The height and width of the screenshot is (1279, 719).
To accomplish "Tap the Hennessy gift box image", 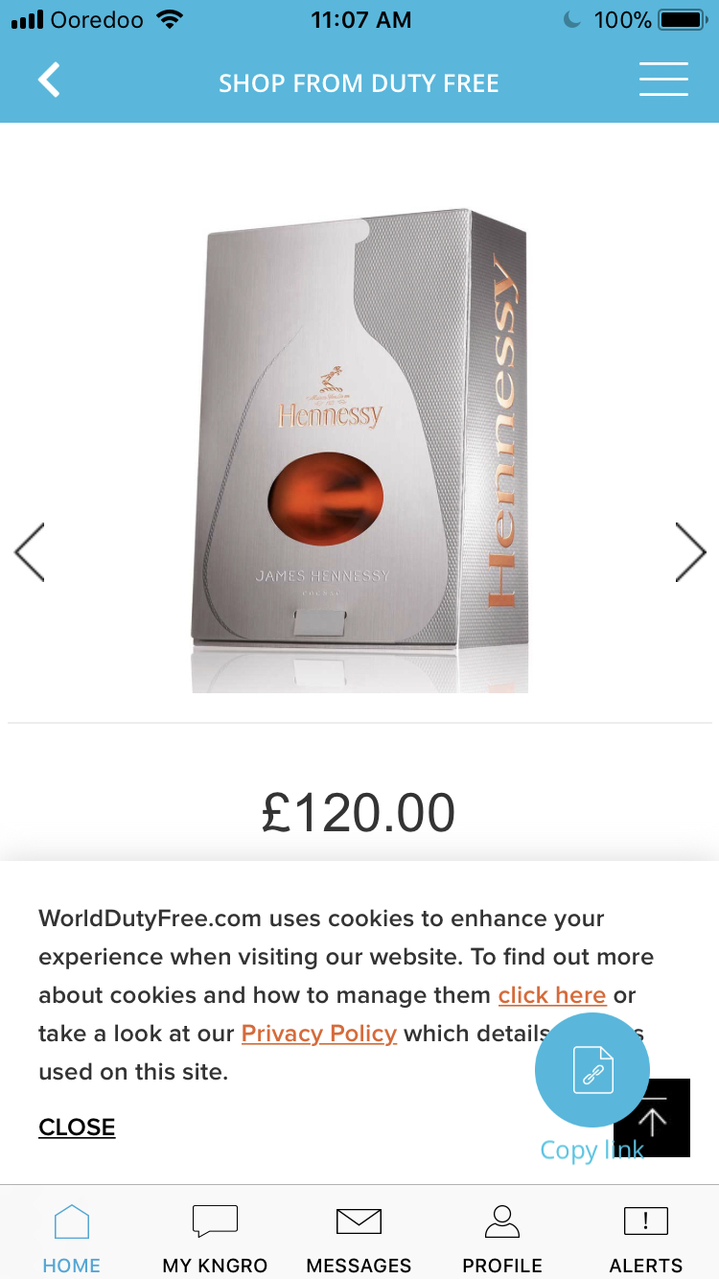I will (x=359, y=451).
